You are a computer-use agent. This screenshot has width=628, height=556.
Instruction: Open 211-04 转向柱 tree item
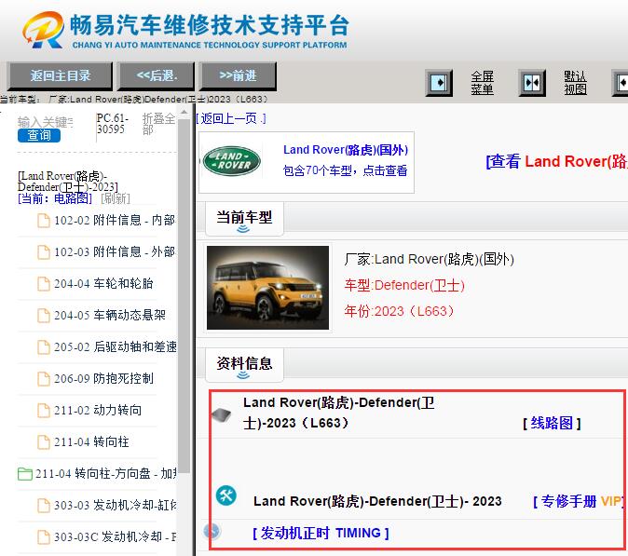pos(91,442)
